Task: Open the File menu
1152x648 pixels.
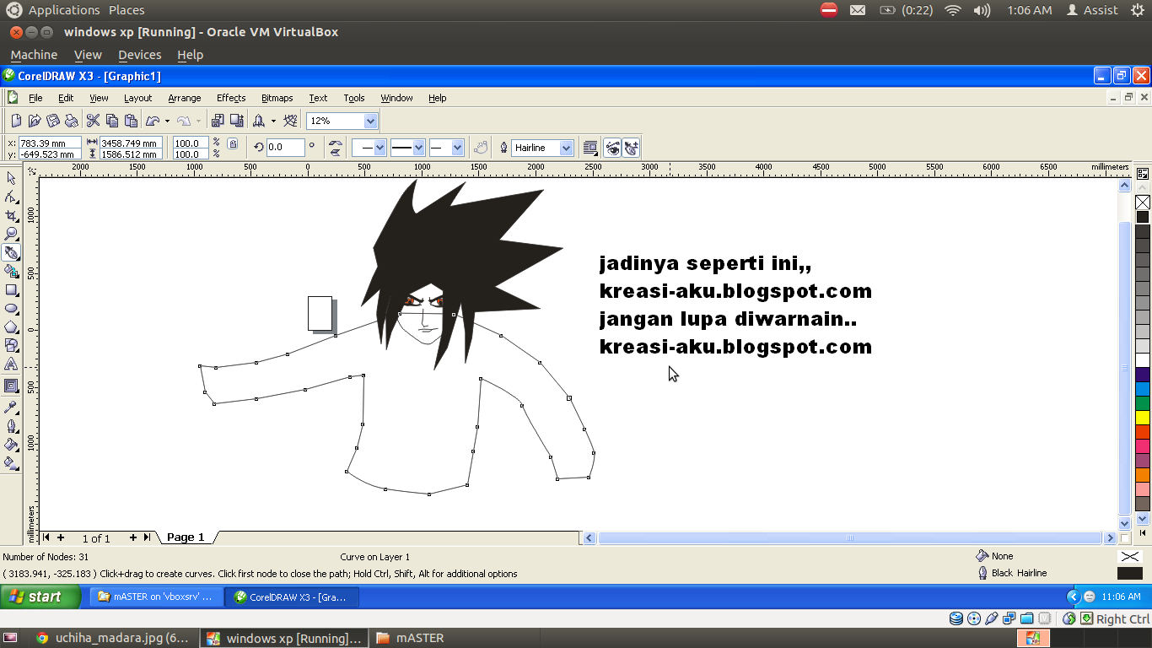Action: 35,98
